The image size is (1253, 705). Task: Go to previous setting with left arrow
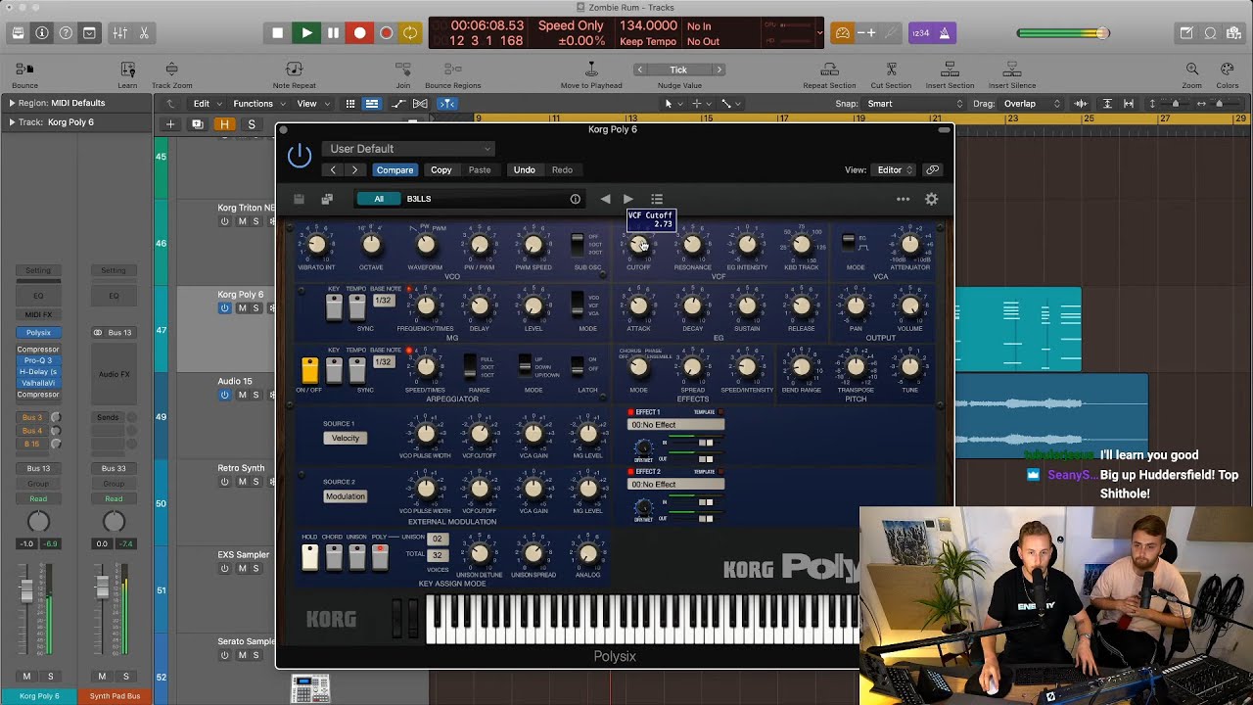point(333,169)
